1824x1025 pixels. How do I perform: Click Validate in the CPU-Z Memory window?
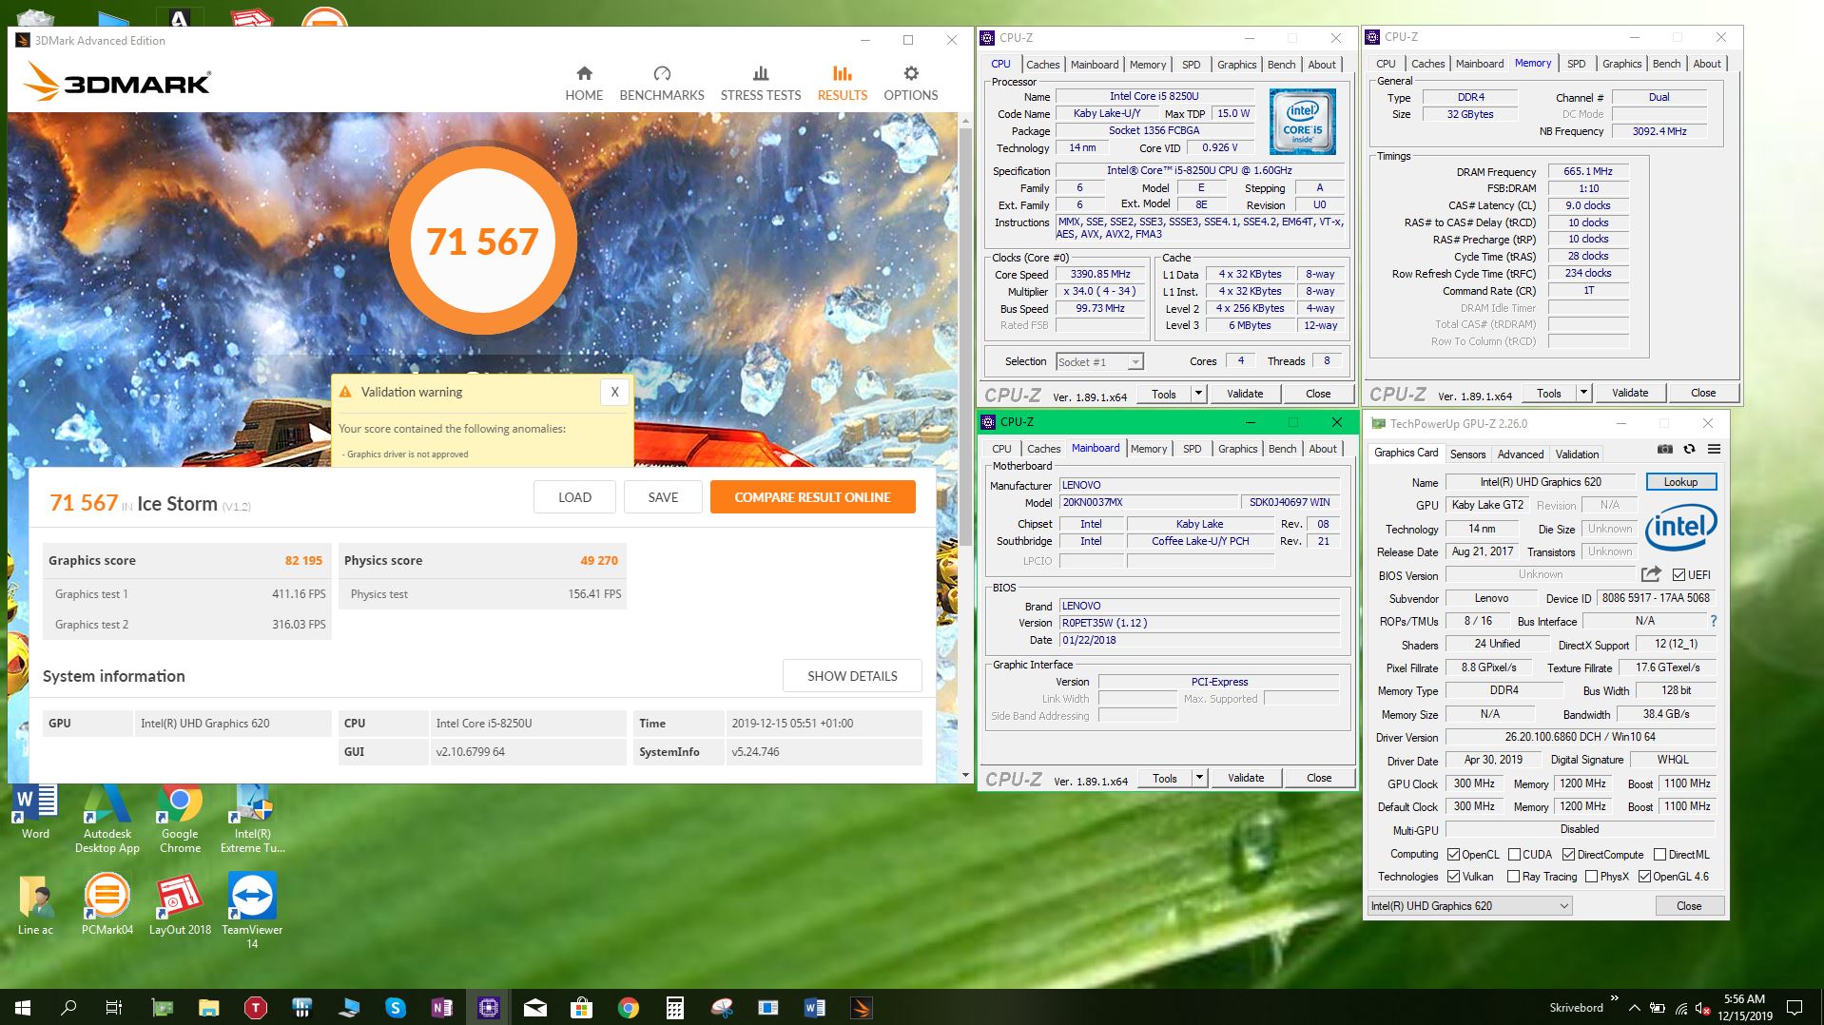click(1630, 393)
